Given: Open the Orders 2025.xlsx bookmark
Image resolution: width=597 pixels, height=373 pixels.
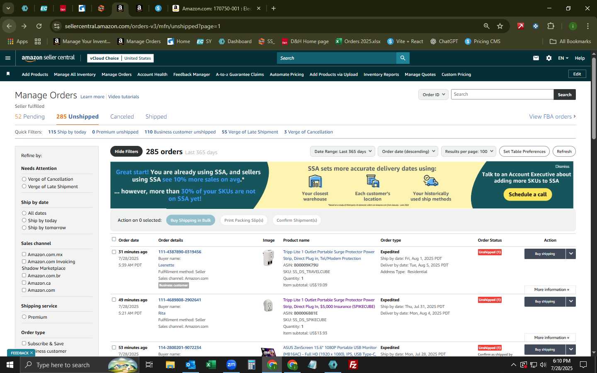Looking at the screenshot, I should click(358, 41).
